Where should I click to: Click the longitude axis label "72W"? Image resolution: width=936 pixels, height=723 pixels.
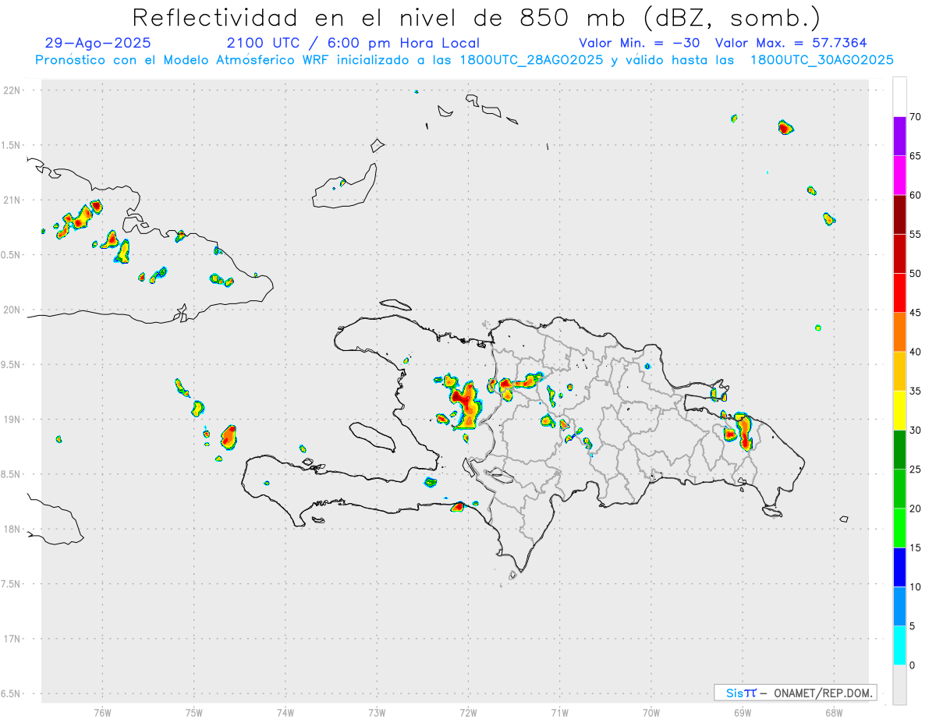pos(468,713)
